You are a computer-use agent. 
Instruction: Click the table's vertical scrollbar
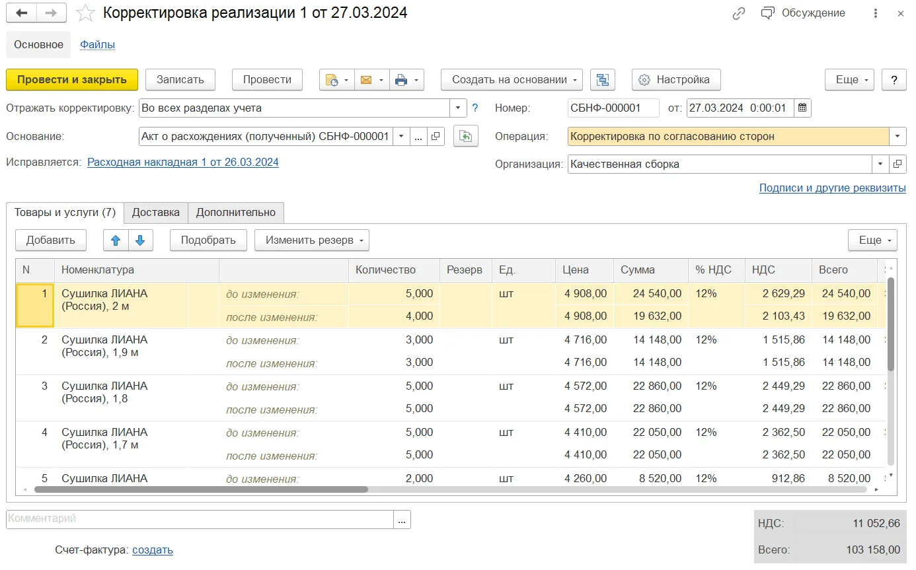[890, 324]
